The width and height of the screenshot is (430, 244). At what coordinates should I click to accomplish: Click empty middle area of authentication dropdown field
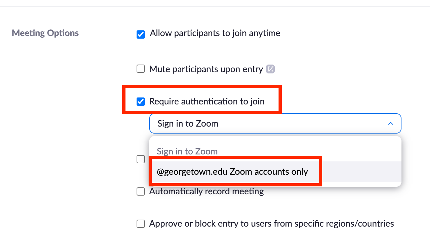[301, 123]
